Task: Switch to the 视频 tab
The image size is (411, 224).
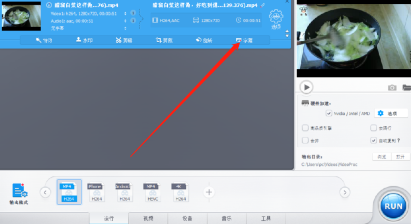Action: point(148,218)
